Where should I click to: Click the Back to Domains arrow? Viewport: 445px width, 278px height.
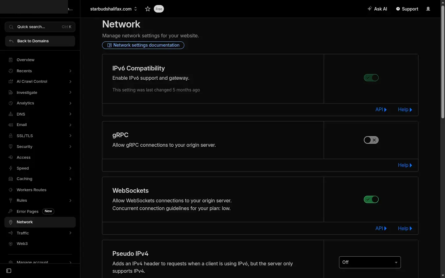[x=11, y=41]
